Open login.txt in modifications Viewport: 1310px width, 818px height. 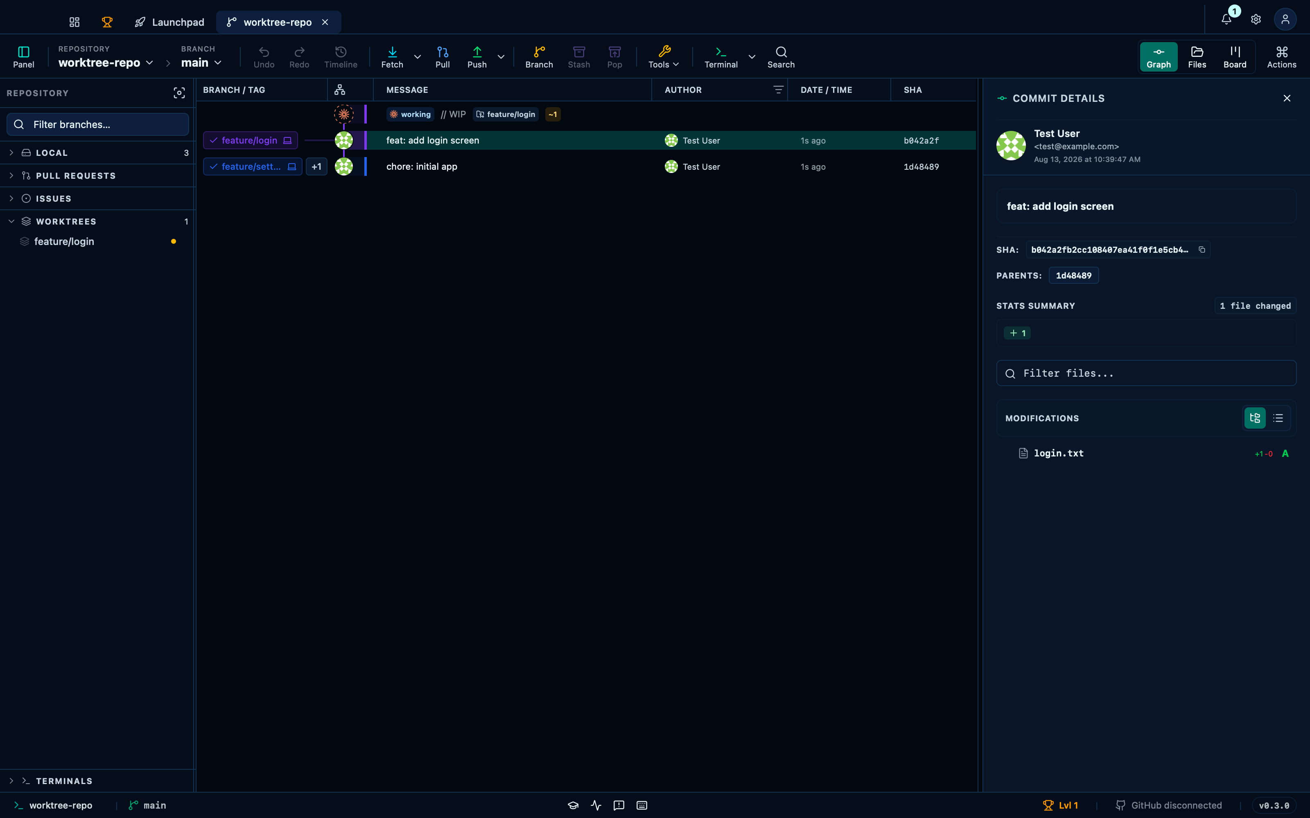[1147, 453]
